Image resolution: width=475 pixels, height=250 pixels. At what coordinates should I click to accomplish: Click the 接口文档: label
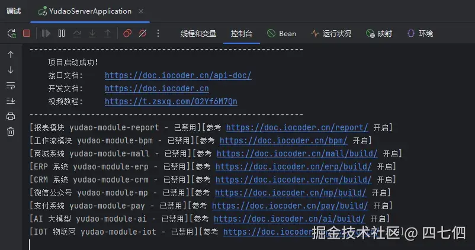click(65, 75)
